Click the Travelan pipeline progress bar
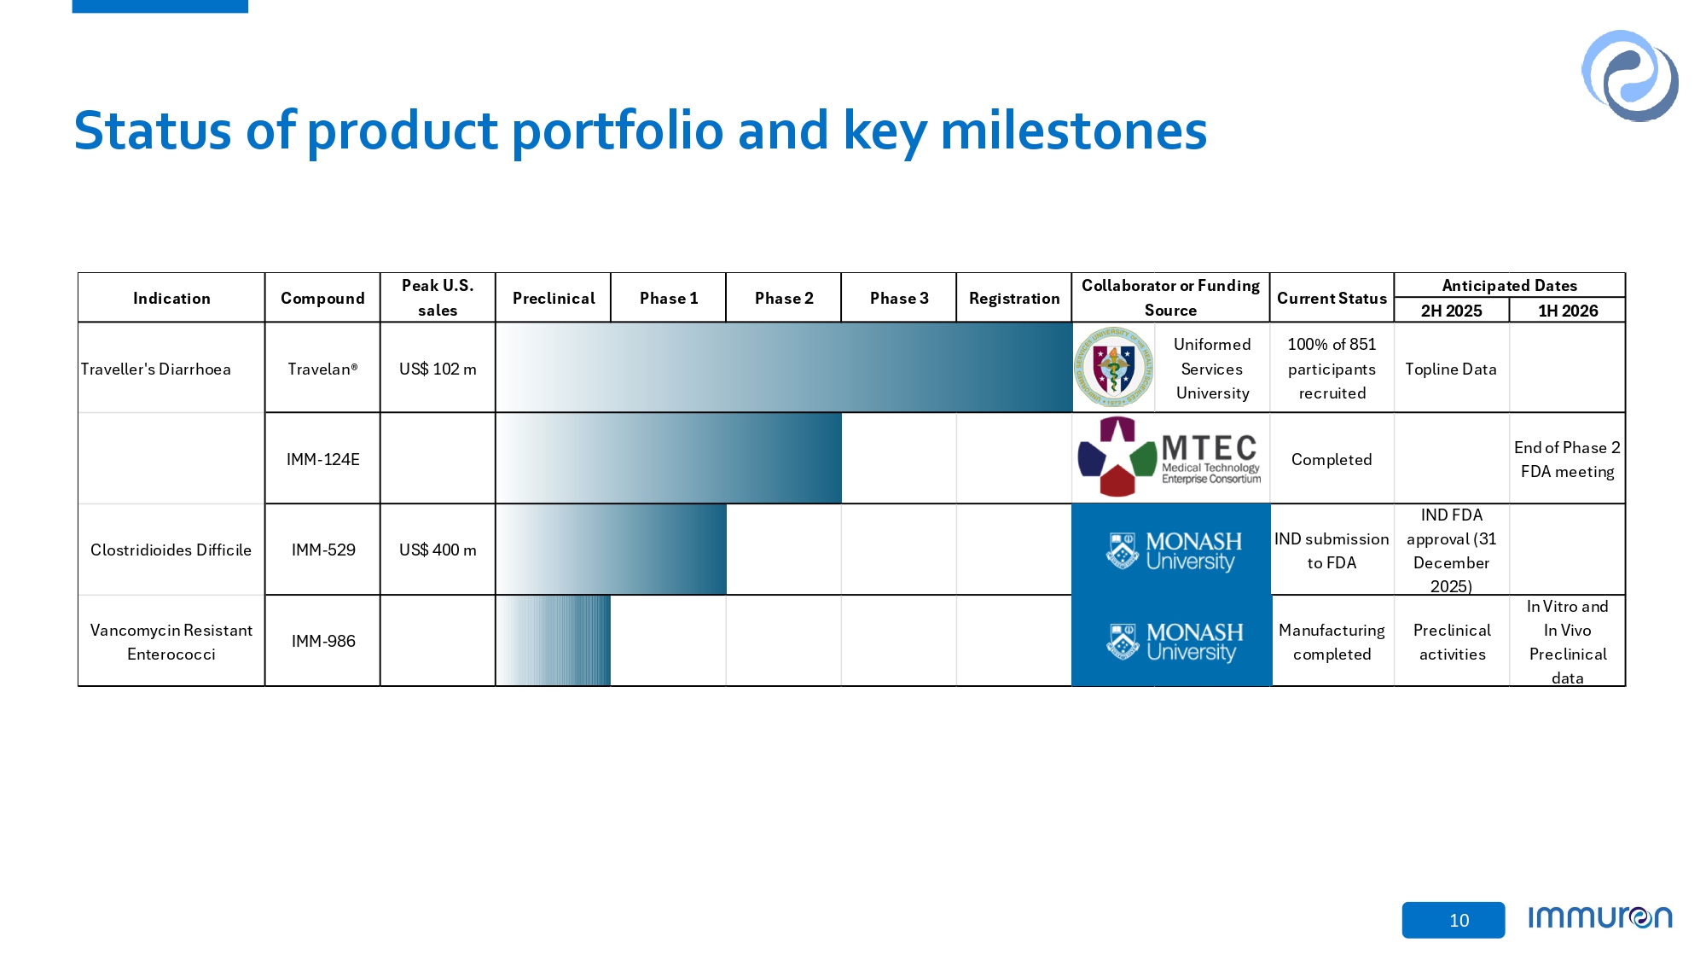 point(783,368)
